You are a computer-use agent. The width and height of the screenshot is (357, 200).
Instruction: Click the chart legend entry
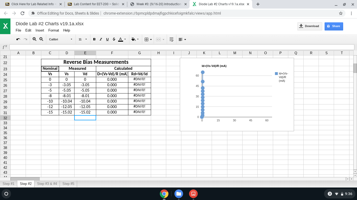[282, 77]
